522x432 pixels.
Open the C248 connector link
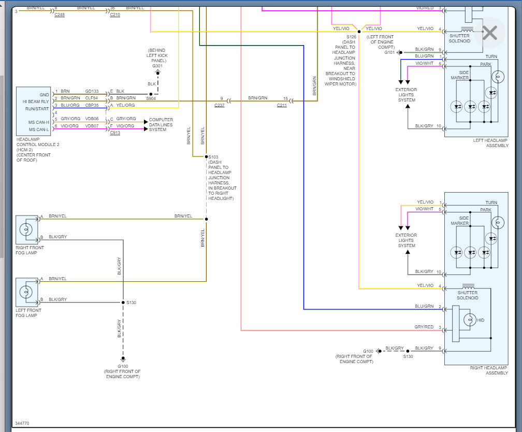[x=60, y=15]
